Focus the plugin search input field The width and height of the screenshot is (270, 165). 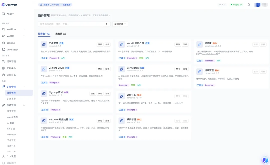[x=70, y=24]
